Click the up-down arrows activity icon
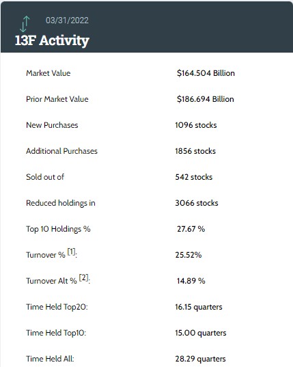This screenshot has height=367, width=293. click(25, 24)
